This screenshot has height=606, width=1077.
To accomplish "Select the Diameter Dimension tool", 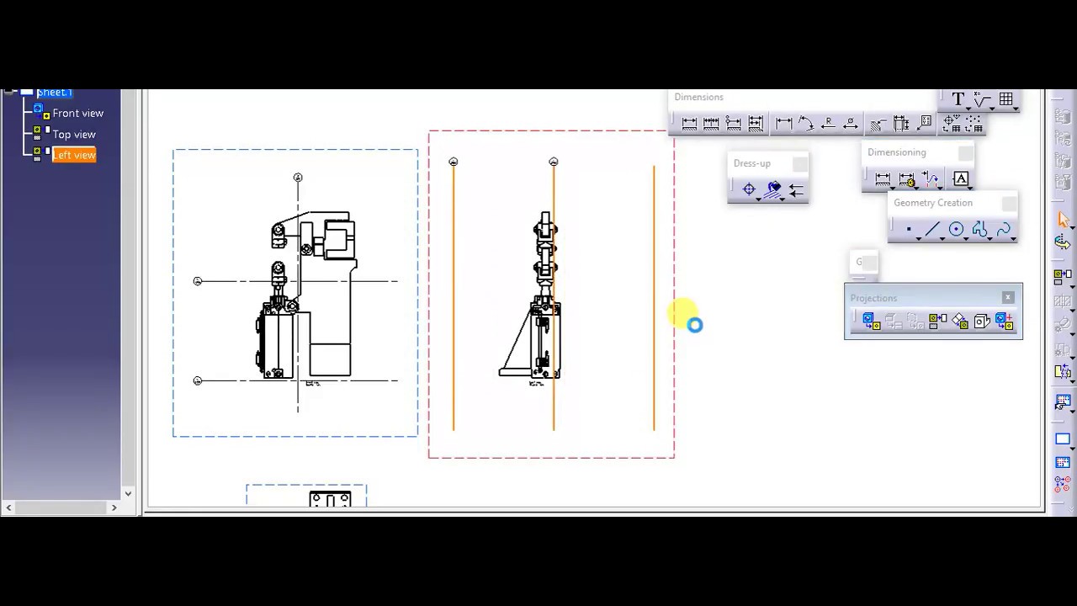I will (x=851, y=124).
